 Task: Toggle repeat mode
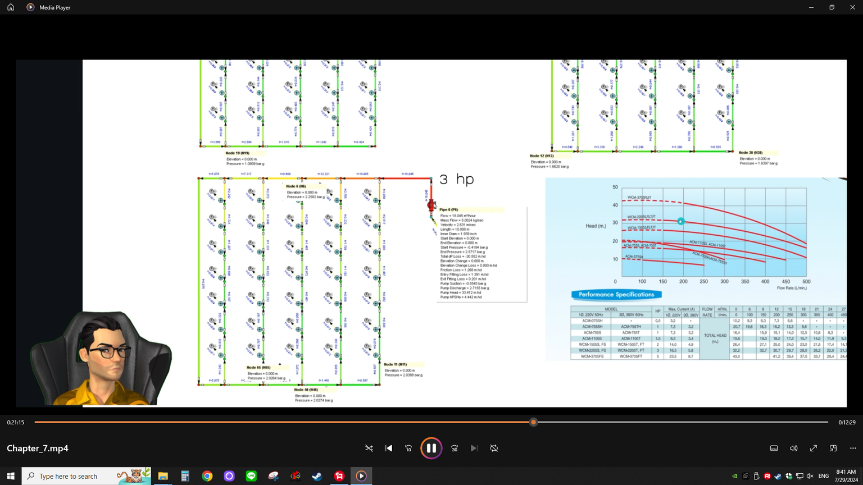pyautogui.click(x=494, y=448)
